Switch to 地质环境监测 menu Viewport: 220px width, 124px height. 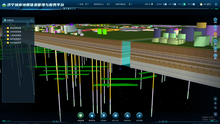[121, 4]
